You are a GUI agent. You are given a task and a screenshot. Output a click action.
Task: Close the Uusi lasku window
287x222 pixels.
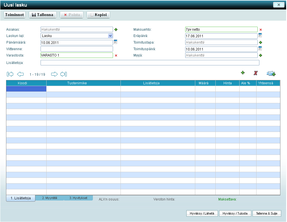279,5
